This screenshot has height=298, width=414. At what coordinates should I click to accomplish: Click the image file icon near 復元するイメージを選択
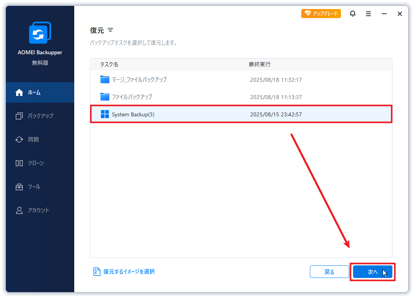[97, 272]
